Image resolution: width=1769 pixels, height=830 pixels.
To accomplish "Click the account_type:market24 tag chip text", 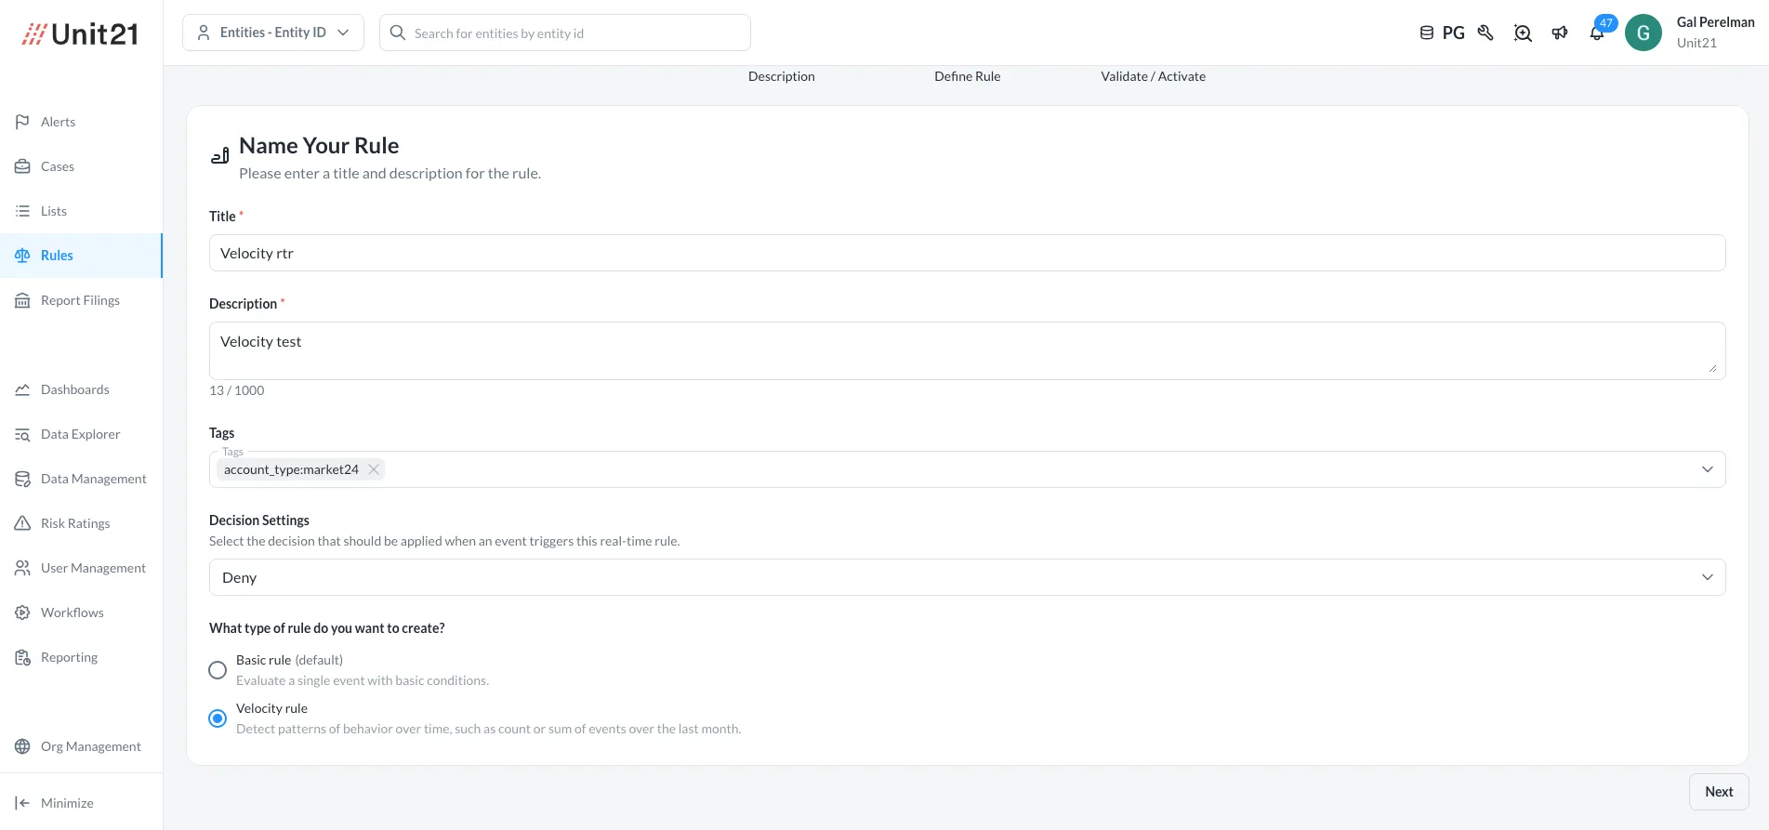I will coord(291,469).
